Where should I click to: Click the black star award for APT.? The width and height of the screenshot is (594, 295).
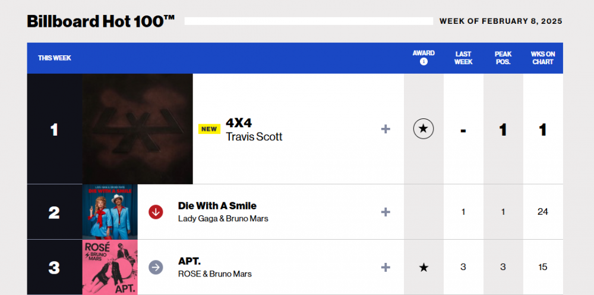coord(424,268)
